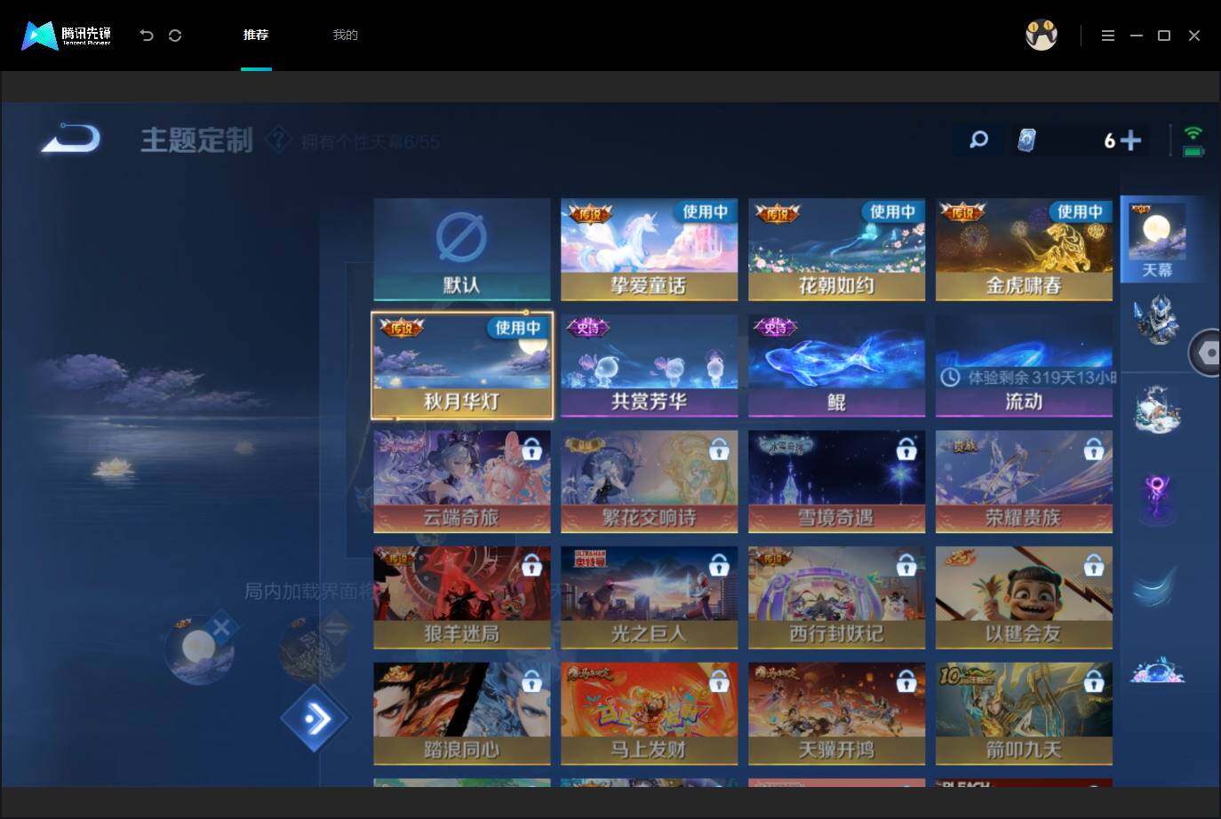The width and height of the screenshot is (1221, 819).
Task: Select the 默认 default theme
Action: 462,250
